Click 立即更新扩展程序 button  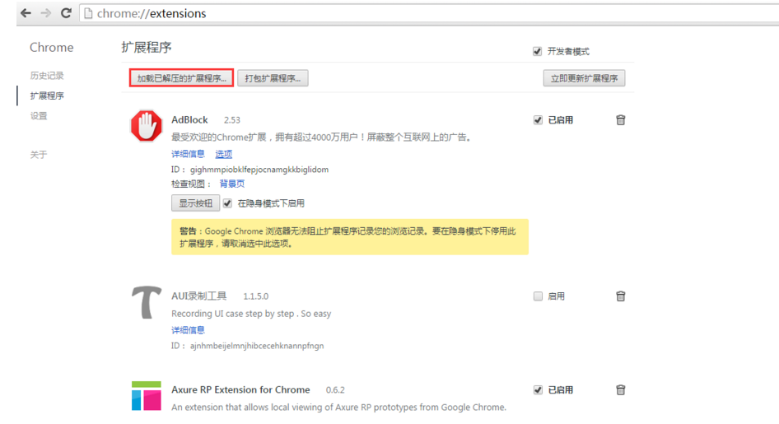[585, 78]
